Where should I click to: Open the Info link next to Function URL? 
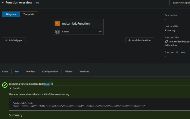183,52
